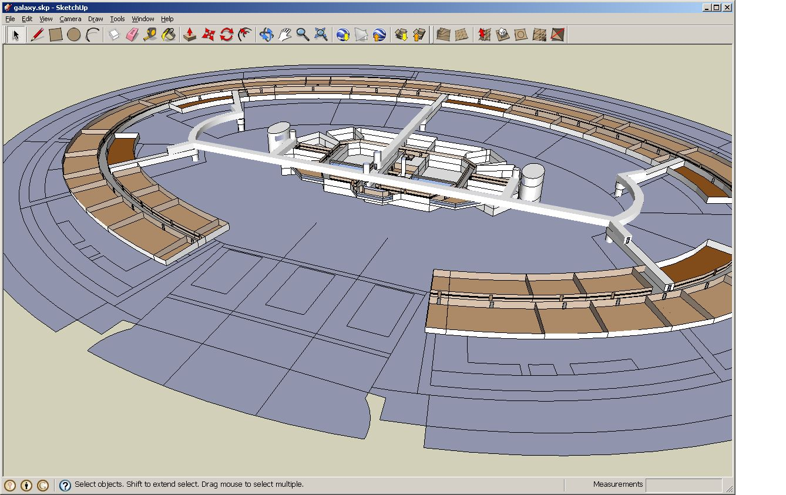Click the Get Models download icon
This screenshot has height=495, width=786.
[x=401, y=35]
